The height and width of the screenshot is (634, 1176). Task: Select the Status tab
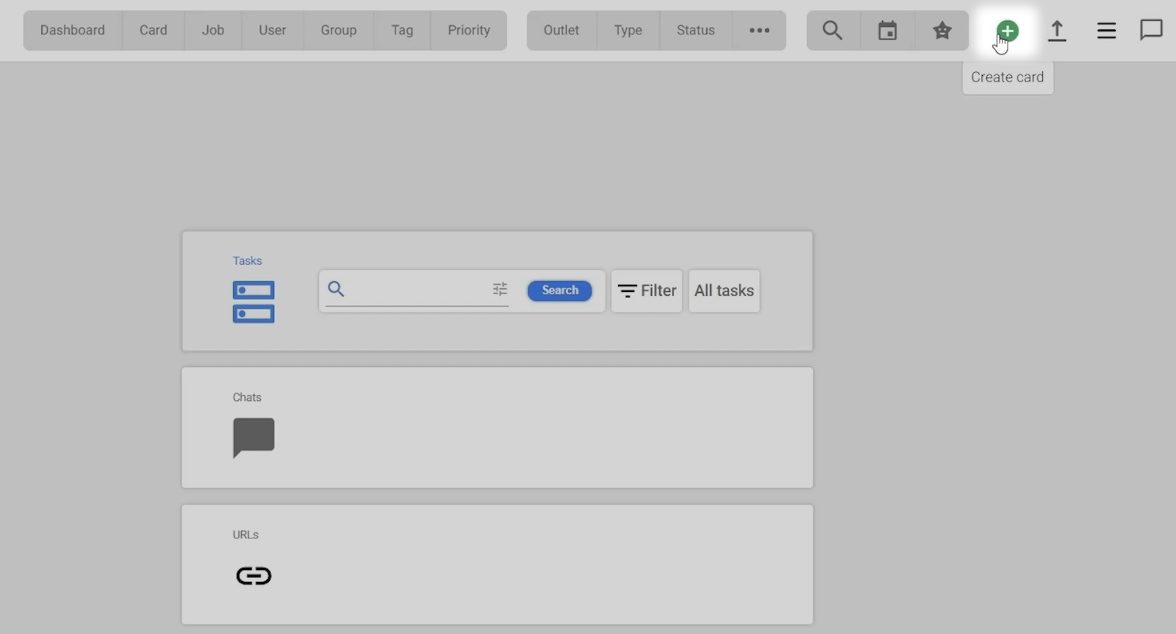pyautogui.click(x=695, y=30)
